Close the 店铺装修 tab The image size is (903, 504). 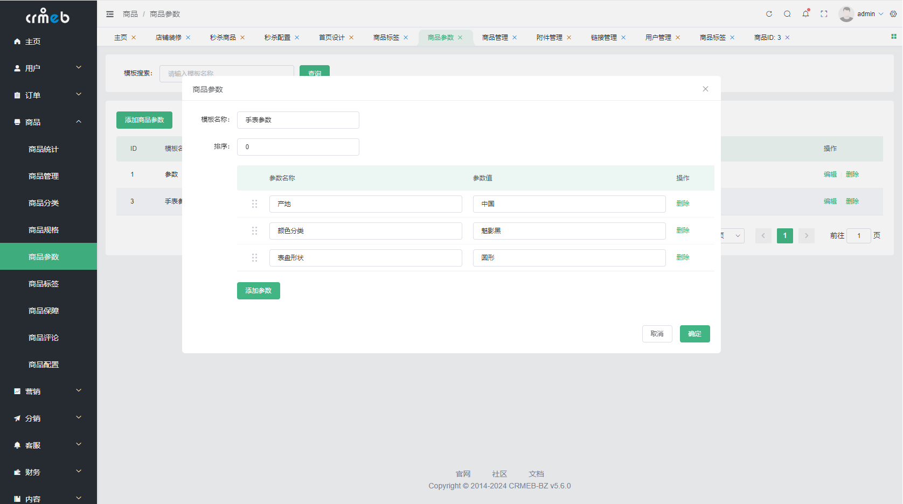(x=188, y=38)
